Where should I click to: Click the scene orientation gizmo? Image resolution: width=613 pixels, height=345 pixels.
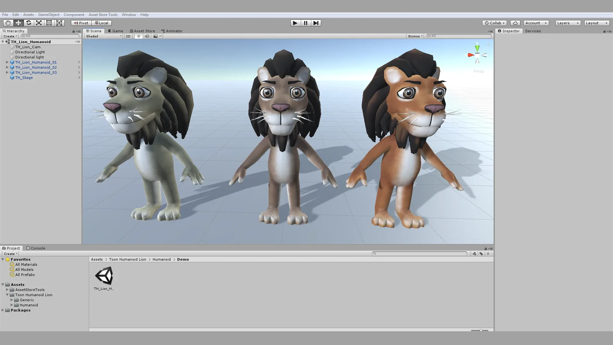point(477,55)
